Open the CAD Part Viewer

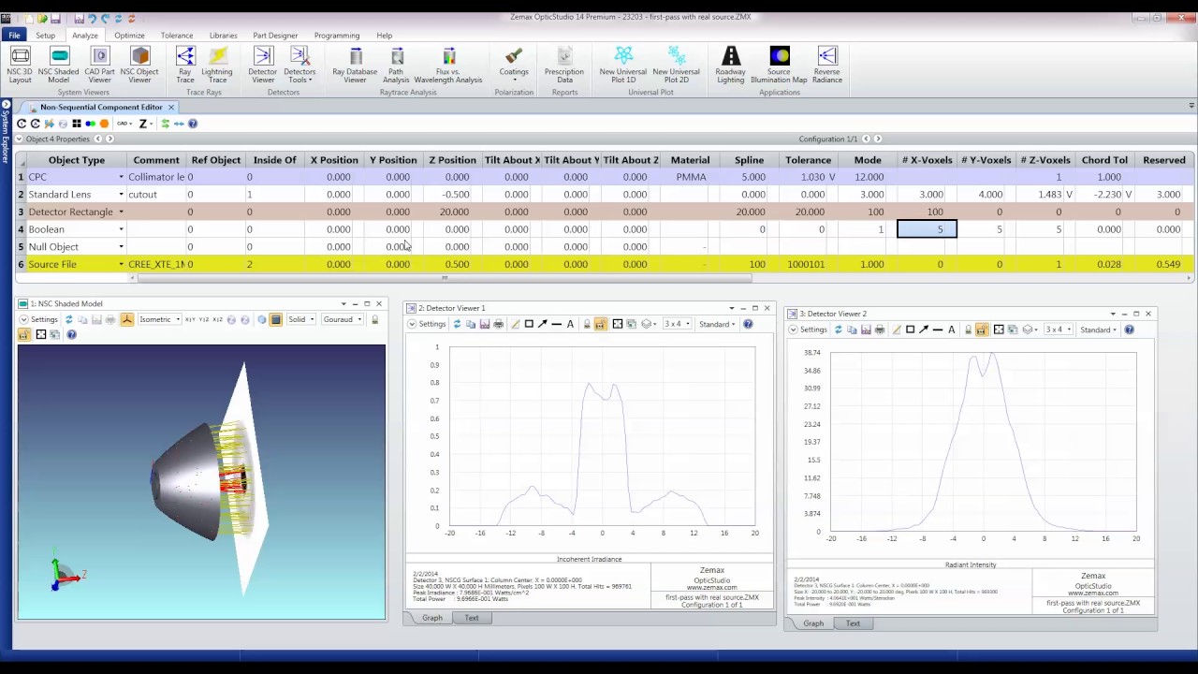click(99, 65)
